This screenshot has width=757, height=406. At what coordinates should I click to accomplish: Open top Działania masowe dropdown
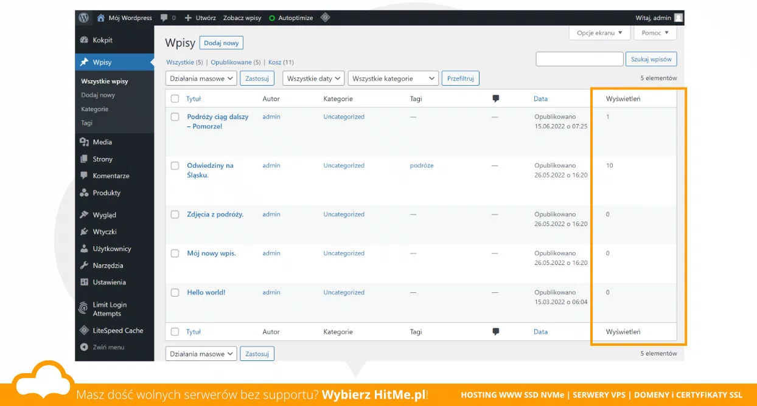(x=201, y=78)
